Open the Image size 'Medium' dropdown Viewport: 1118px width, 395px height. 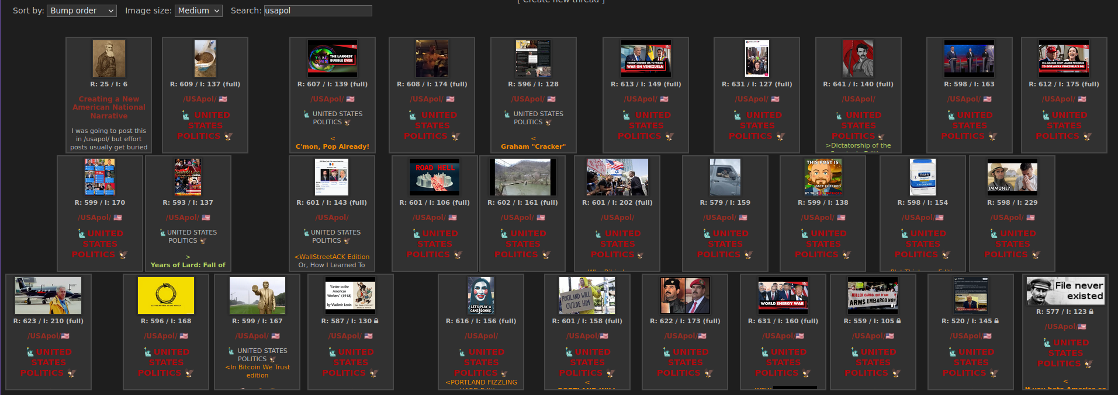198,11
